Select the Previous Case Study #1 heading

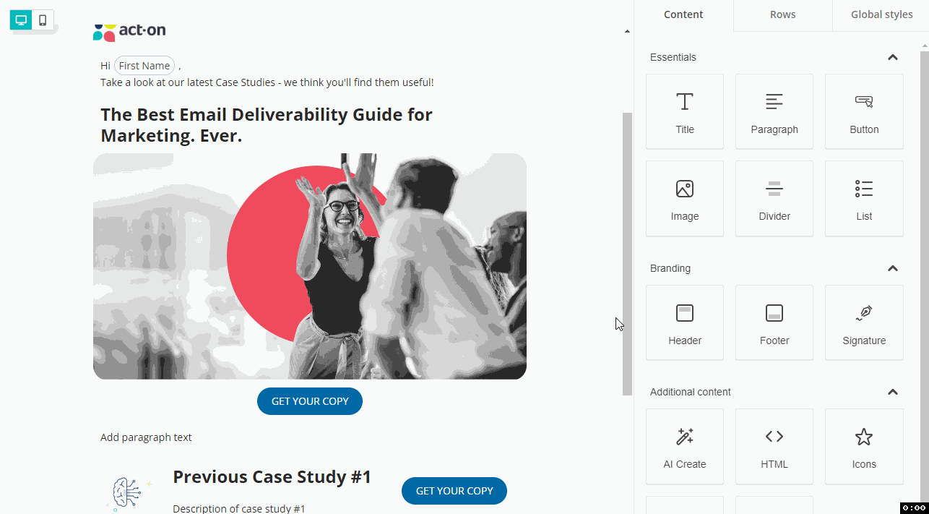272,477
